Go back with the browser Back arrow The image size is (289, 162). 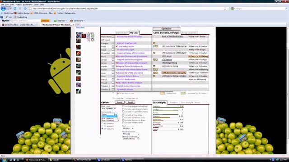tap(3, 9)
